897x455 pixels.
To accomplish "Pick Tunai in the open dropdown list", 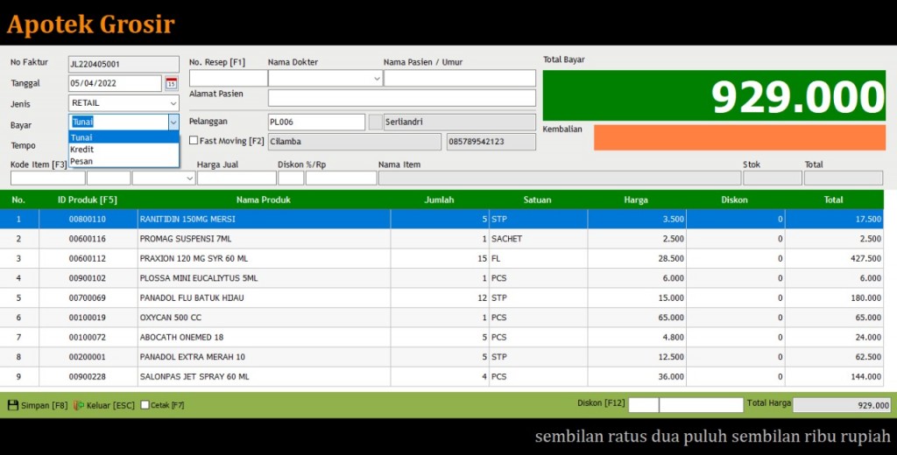I will [81, 137].
